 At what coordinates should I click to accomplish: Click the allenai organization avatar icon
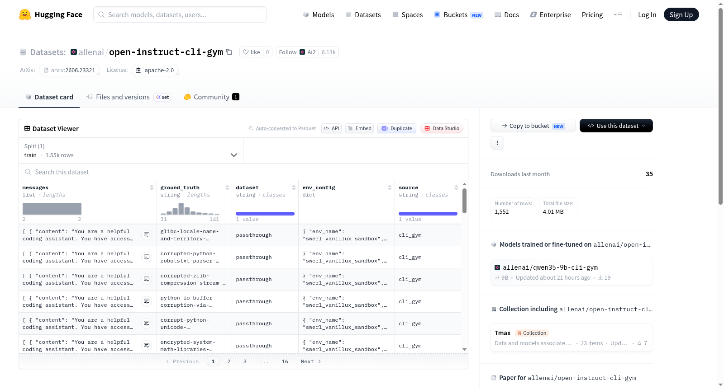(74, 52)
